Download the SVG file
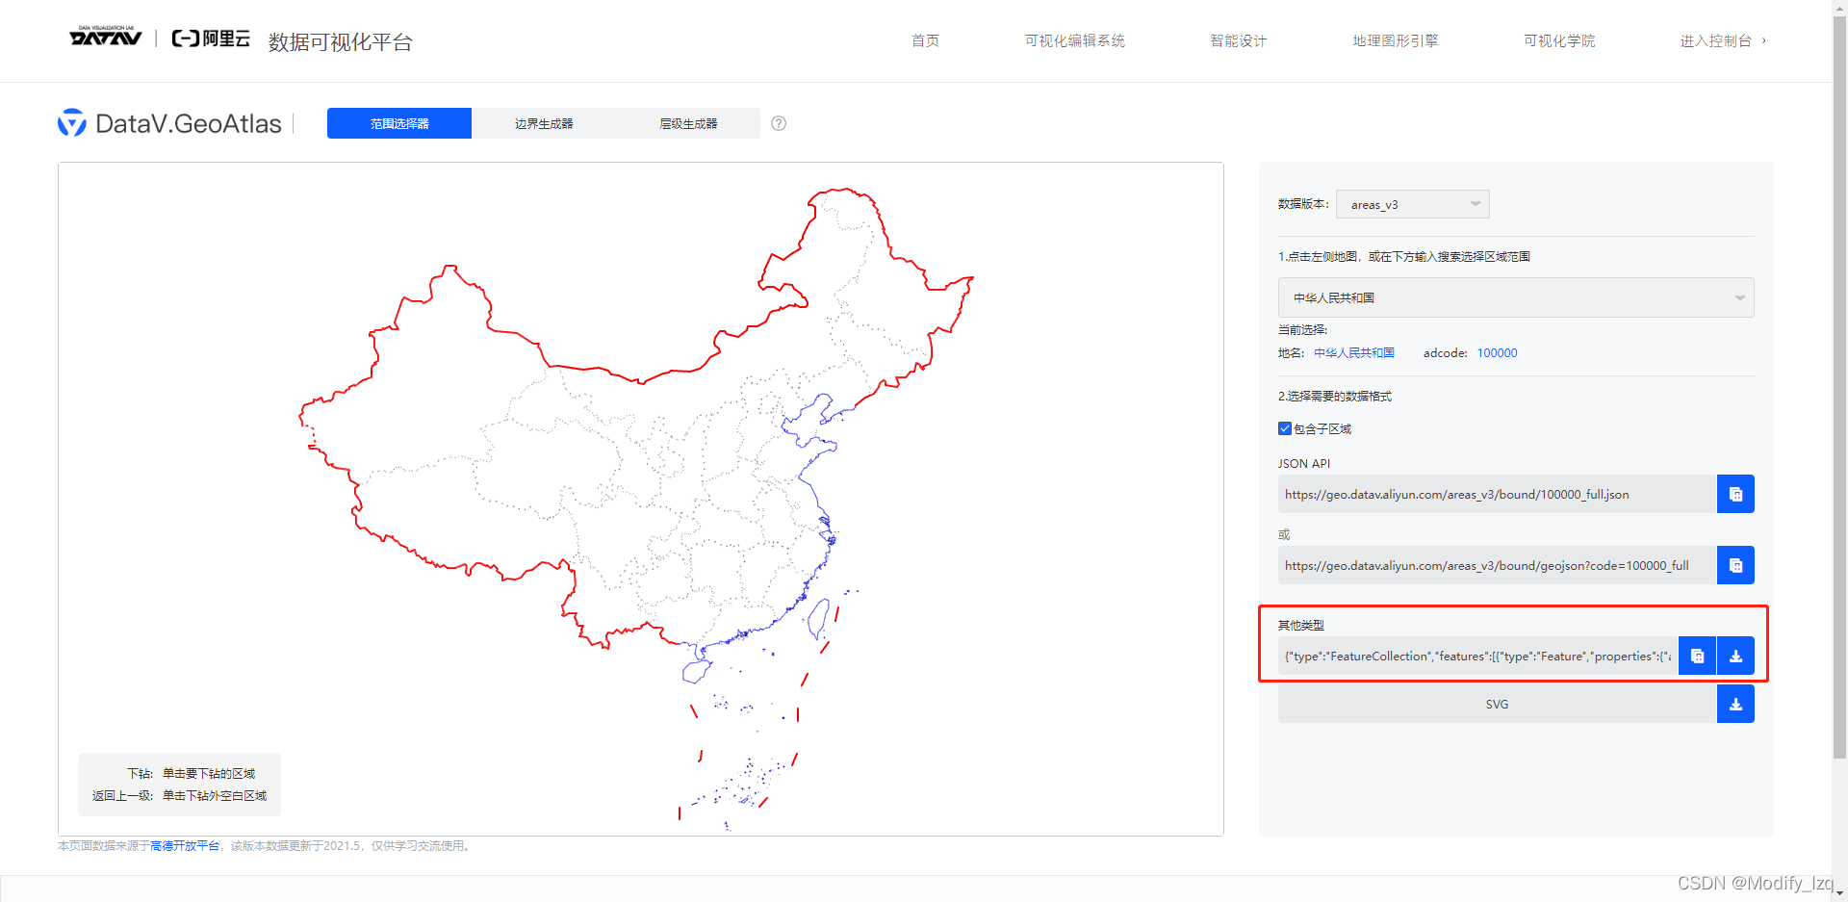 coord(1736,704)
